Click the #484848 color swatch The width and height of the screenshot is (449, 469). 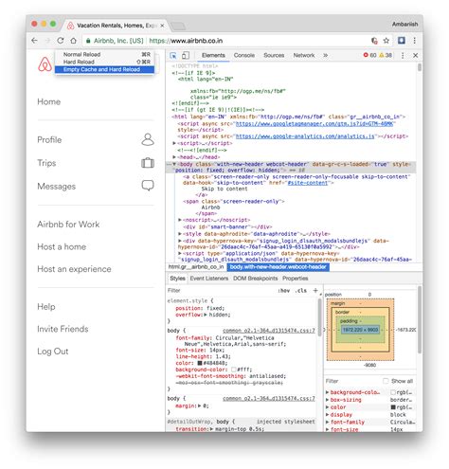[200, 363]
